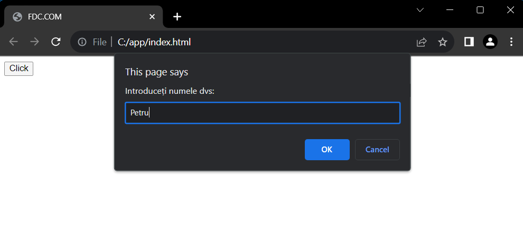Viewport: 523px width, 244px height.
Task: Bookmark this tab with the star icon
Action: [x=442, y=42]
